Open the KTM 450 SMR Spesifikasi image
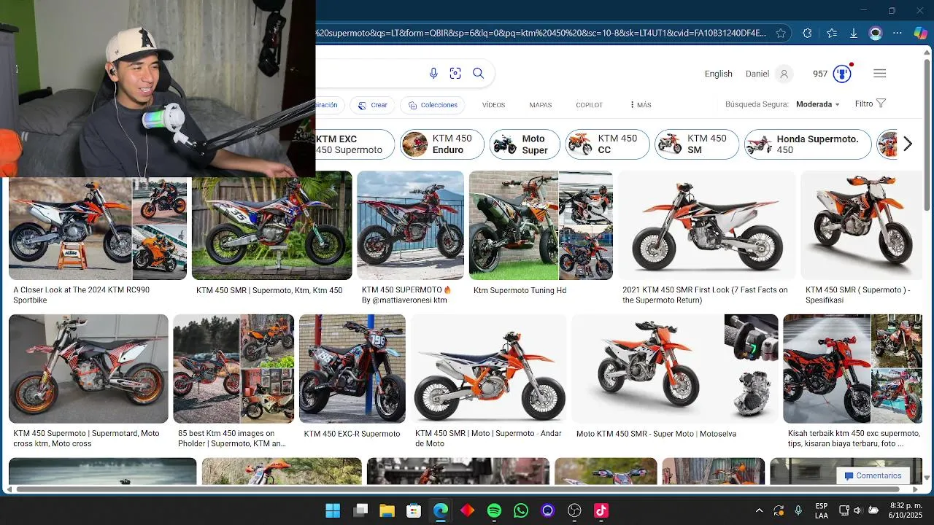Screen dimensions: 934x525 (x=861, y=225)
